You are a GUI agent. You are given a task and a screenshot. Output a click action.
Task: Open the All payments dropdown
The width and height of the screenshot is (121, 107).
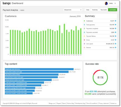(73, 10)
